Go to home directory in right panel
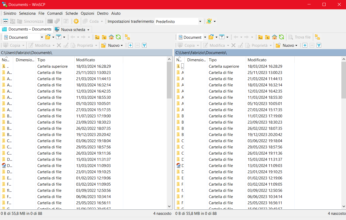Viewport: 346px width, 220px height. [274, 37]
